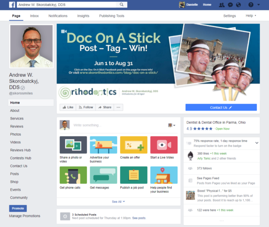Expand the response rate chevron
Viewport: 269px width, 227px height.
[256, 143]
